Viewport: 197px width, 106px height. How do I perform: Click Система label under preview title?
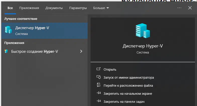click(143, 52)
